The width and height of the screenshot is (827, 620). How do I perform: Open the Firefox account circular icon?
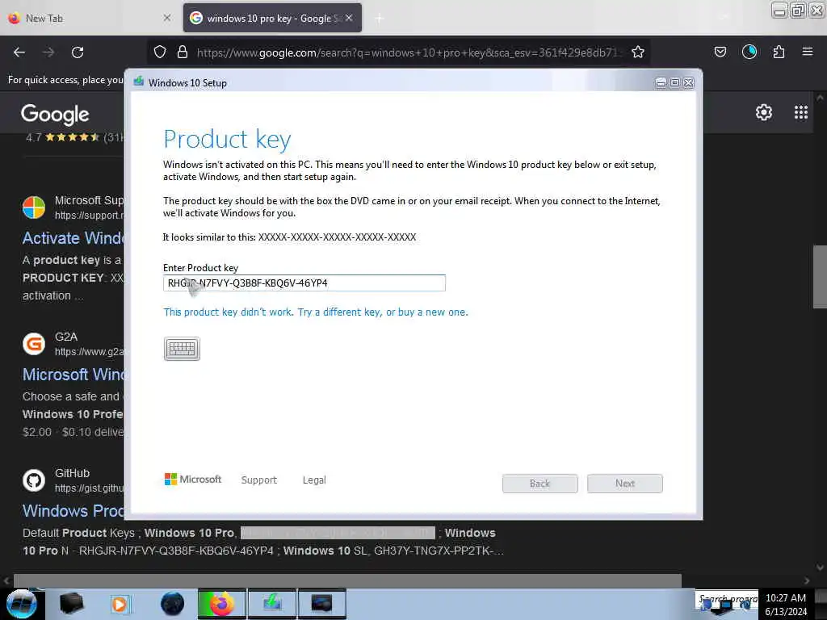pos(749,52)
